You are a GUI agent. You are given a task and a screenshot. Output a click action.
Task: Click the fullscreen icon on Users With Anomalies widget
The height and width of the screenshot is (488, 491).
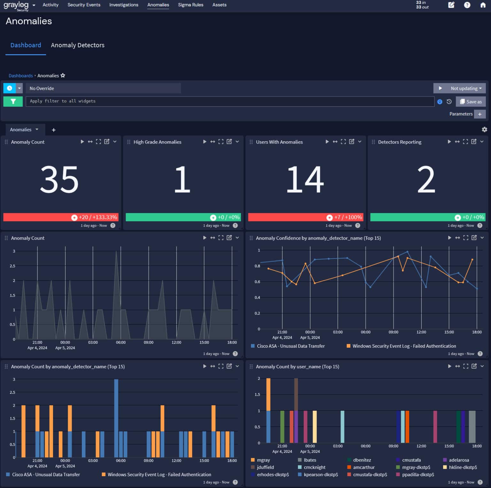[344, 142]
